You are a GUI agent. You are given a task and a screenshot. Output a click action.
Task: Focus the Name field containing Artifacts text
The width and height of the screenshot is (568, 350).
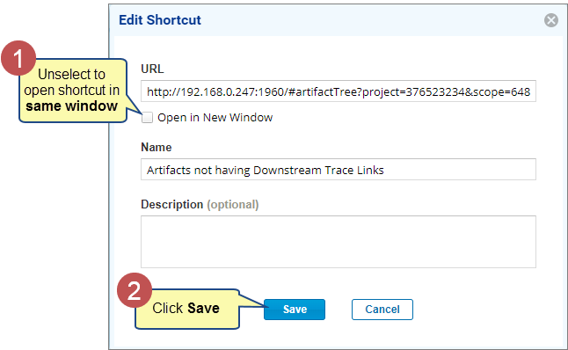[x=339, y=170]
